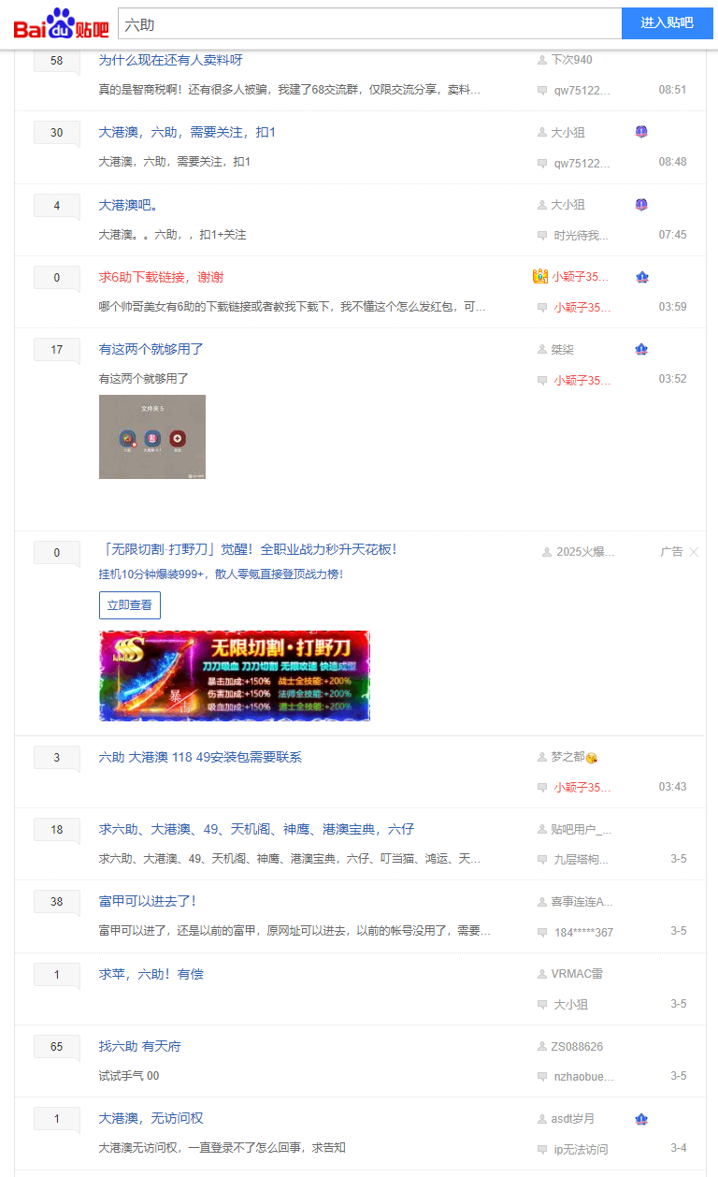The image size is (718, 1177).
Task: Click the 无限切割·打野刀 ad banner image
Action: tap(235, 676)
